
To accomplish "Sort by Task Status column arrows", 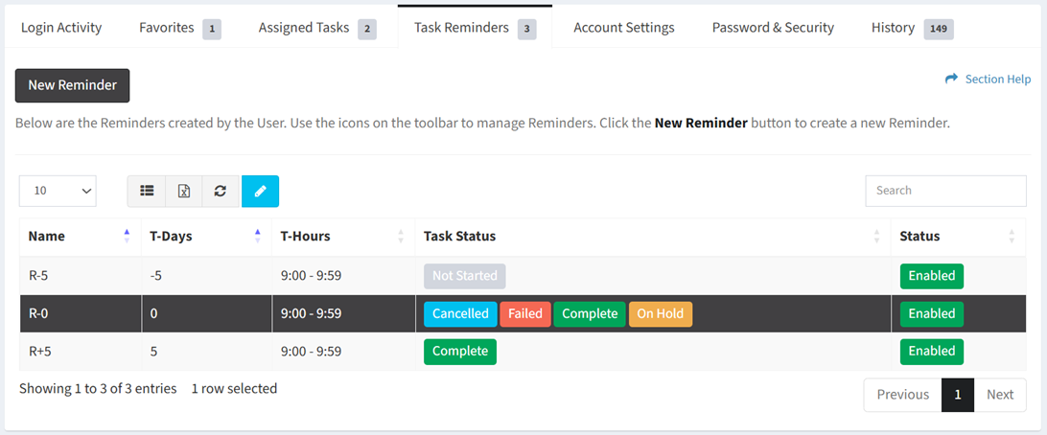I will point(876,236).
